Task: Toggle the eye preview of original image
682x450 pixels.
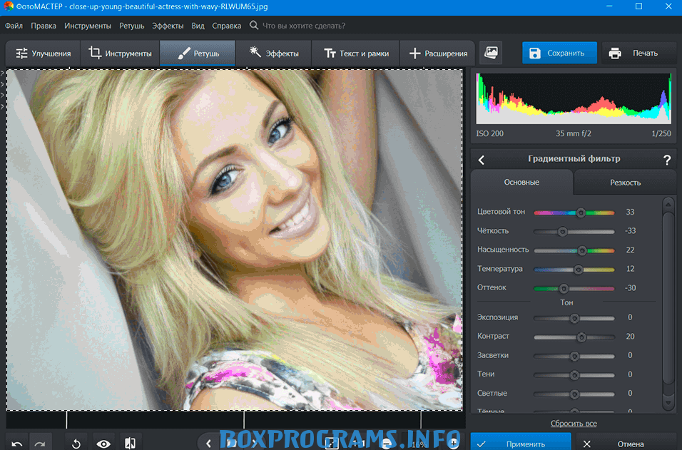Action: click(x=103, y=444)
